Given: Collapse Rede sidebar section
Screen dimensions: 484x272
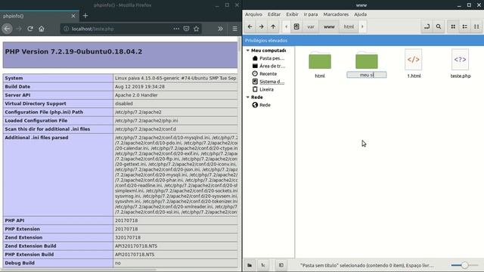Looking at the screenshot, I should click(x=247, y=97).
